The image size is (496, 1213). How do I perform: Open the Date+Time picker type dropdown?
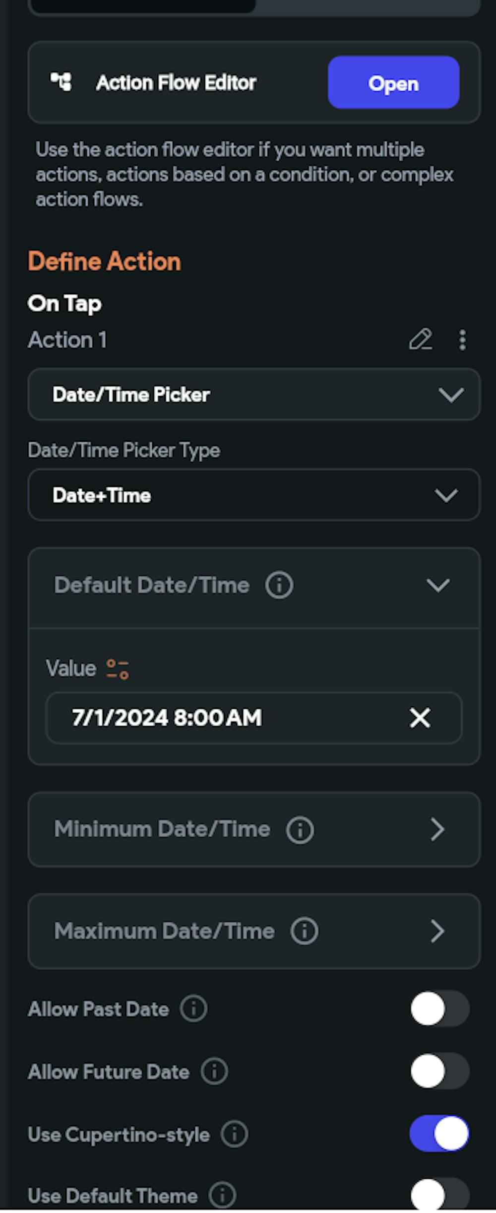tap(253, 495)
